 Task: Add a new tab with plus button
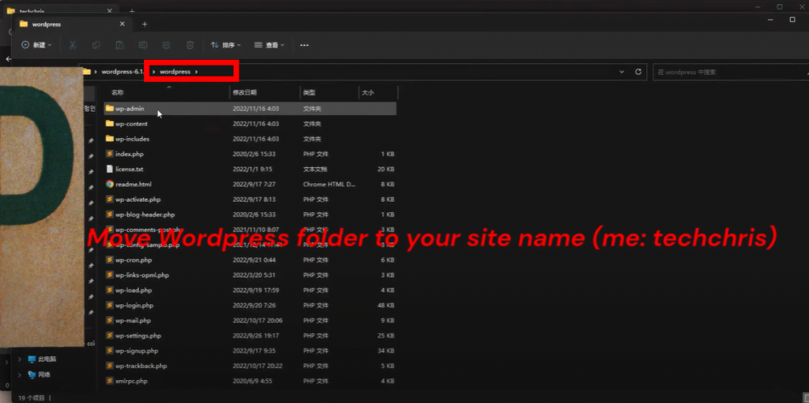(x=145, y=24)
